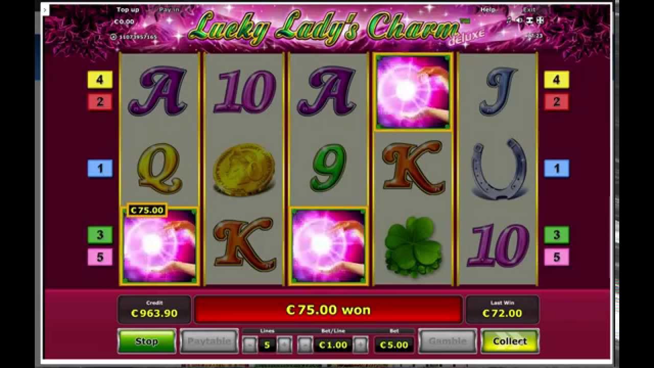Click the red €75.00 won message bar
Image resolution: width=654 pixels, height=368 pixels.
click(329, 310)
